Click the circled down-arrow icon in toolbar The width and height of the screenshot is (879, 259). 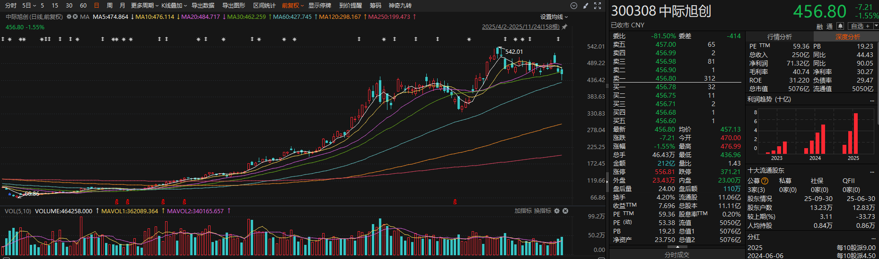pos(574,6)
